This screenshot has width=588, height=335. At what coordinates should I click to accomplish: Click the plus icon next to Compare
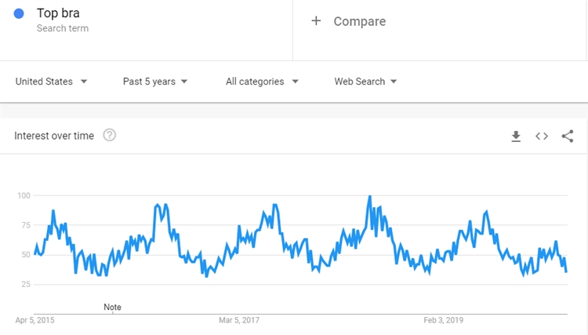coord(316,21)
